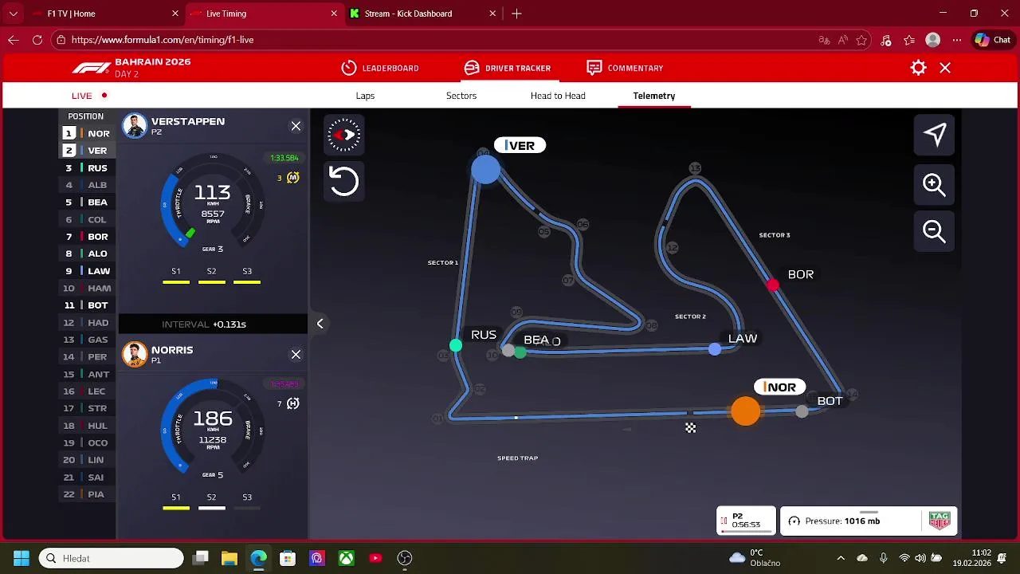The image size is (1020, 574).
Task: Select the Laps sub-tab
Action: click(365, 96)
